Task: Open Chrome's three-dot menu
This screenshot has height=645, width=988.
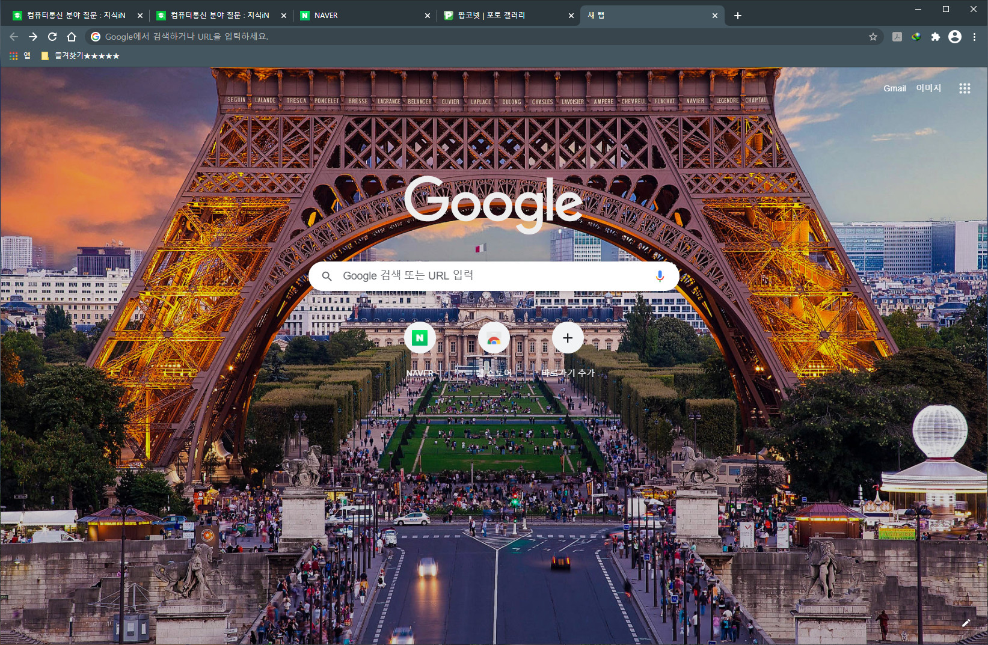Action: 974,37
